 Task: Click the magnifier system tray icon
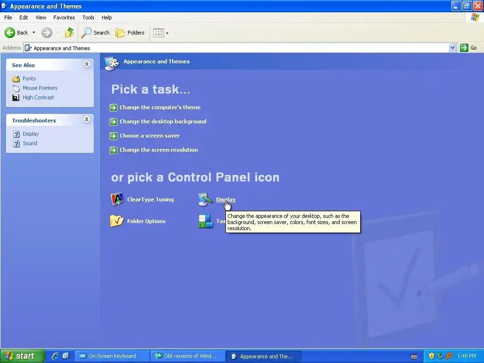449,356
